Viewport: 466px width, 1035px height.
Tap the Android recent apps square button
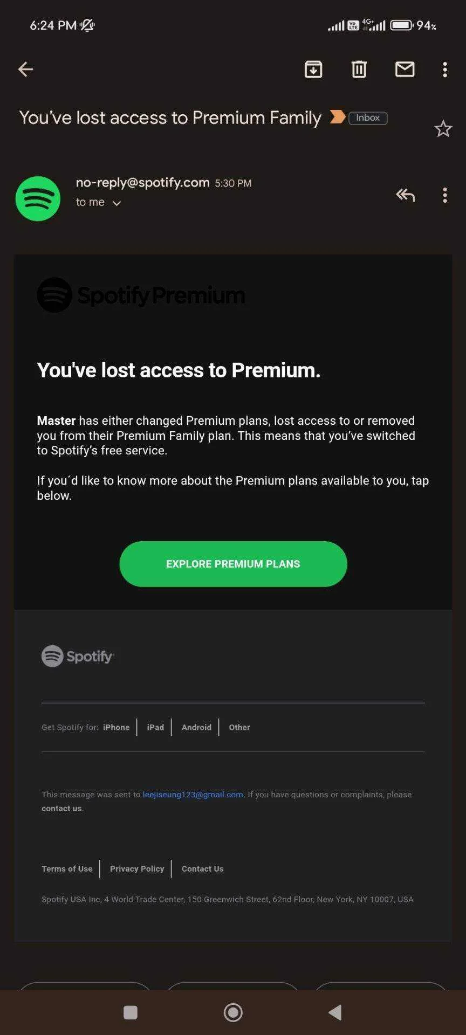131,1012
